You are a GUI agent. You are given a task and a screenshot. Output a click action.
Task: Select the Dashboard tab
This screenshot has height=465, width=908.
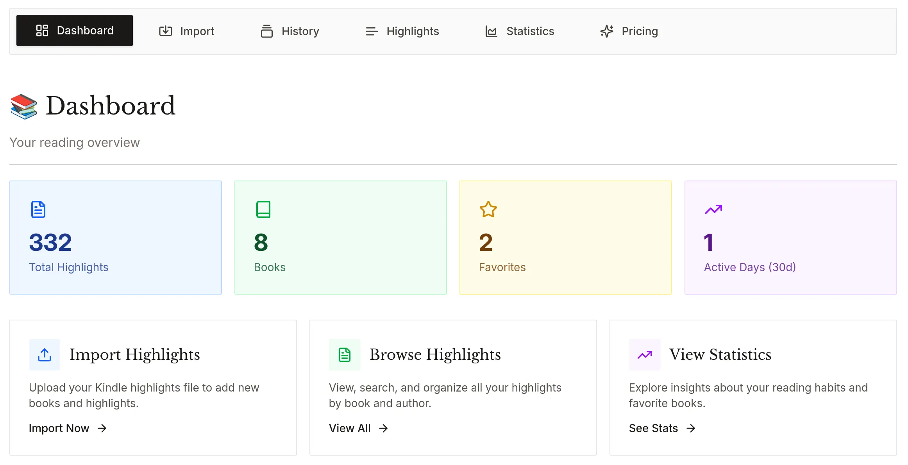point(75,30)
